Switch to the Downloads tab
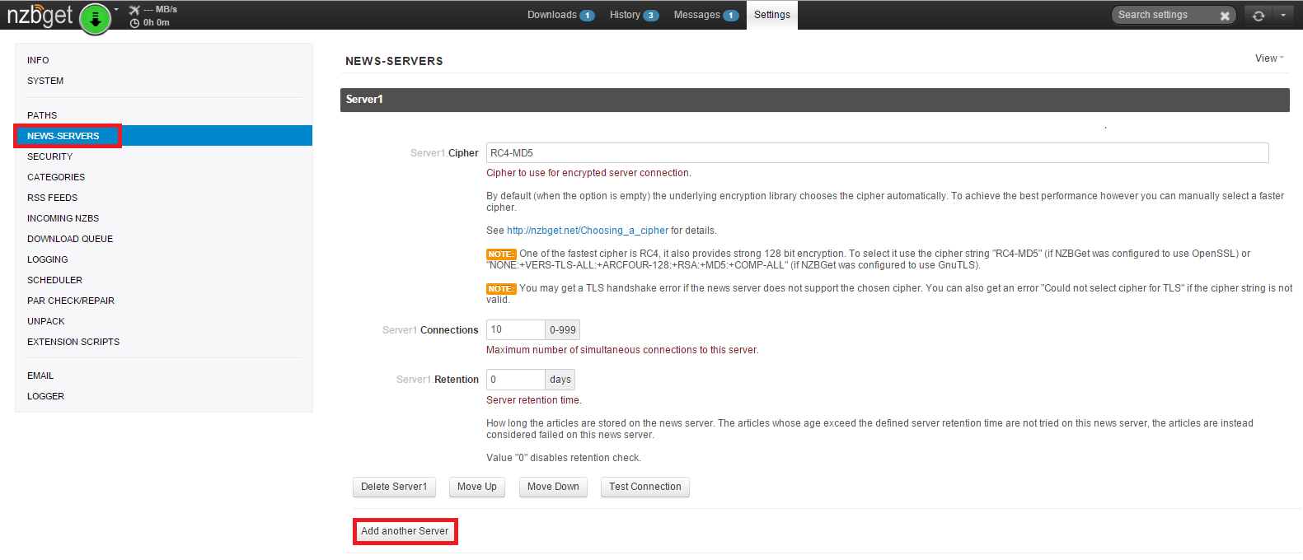This screenshot has height=560, width=1303. 560,15
